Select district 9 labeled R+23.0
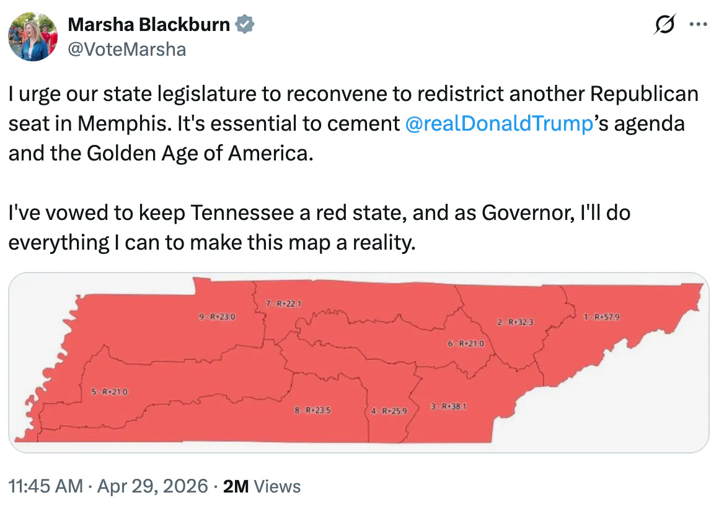The width and height of the screenshot is (724, 508). coord(217,316)
